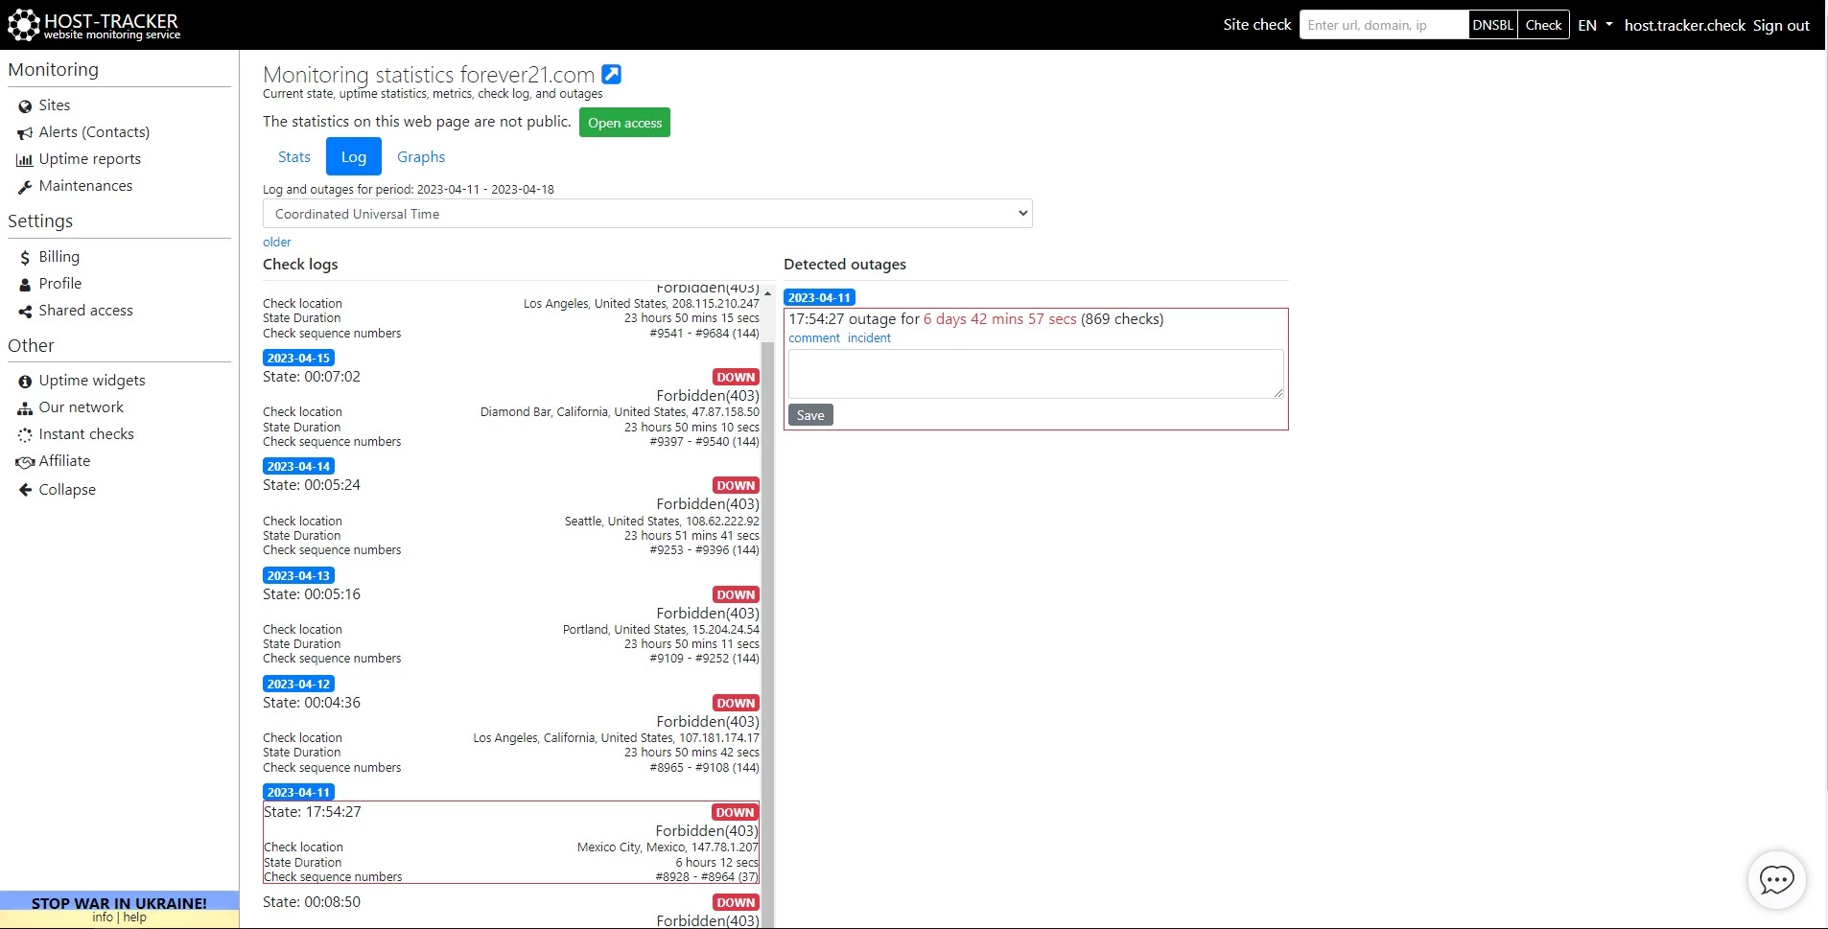Click the megaphone icon beside Alerts (Contacts)

tap(25, 133)
